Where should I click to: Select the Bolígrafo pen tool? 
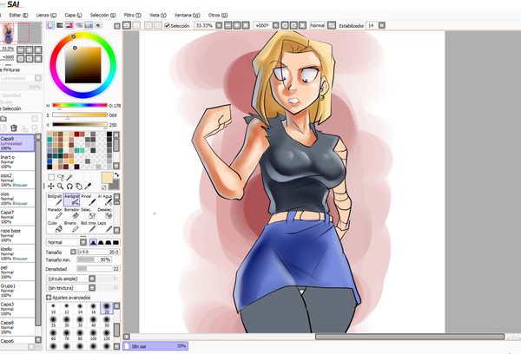coord(55,200)
